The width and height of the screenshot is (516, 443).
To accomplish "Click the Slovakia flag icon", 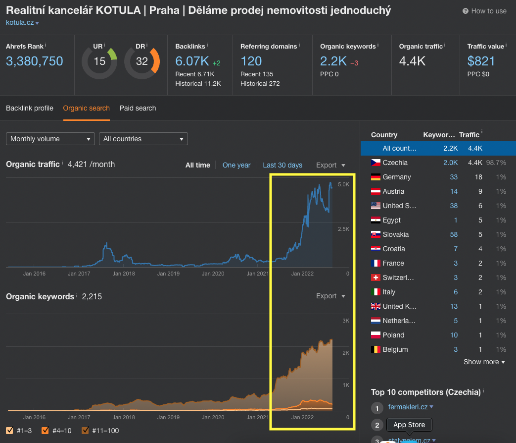I will 375,234.
